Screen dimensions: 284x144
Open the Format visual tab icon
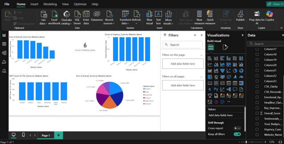point(225,47)
